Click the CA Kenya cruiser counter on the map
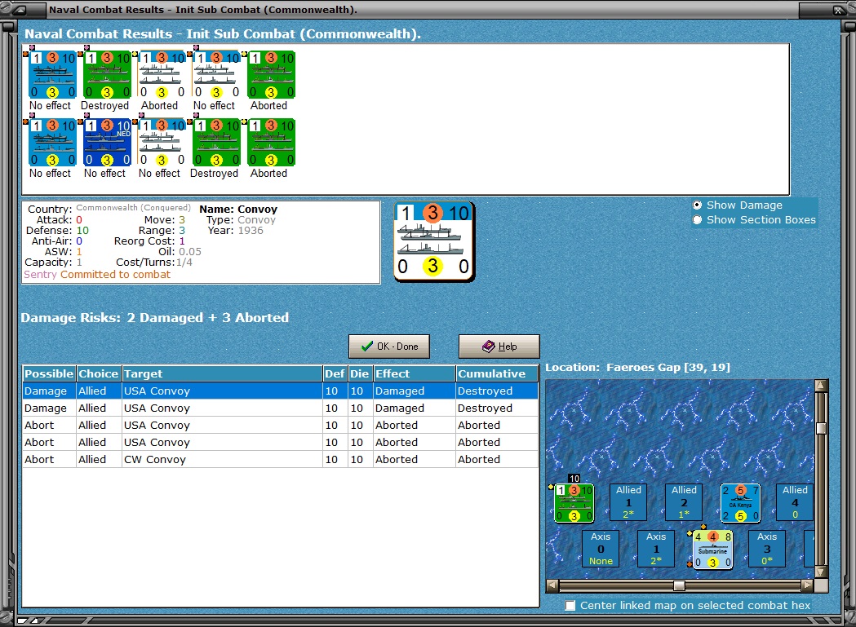This screenshot has height=627, width=856. pos(740,503)
